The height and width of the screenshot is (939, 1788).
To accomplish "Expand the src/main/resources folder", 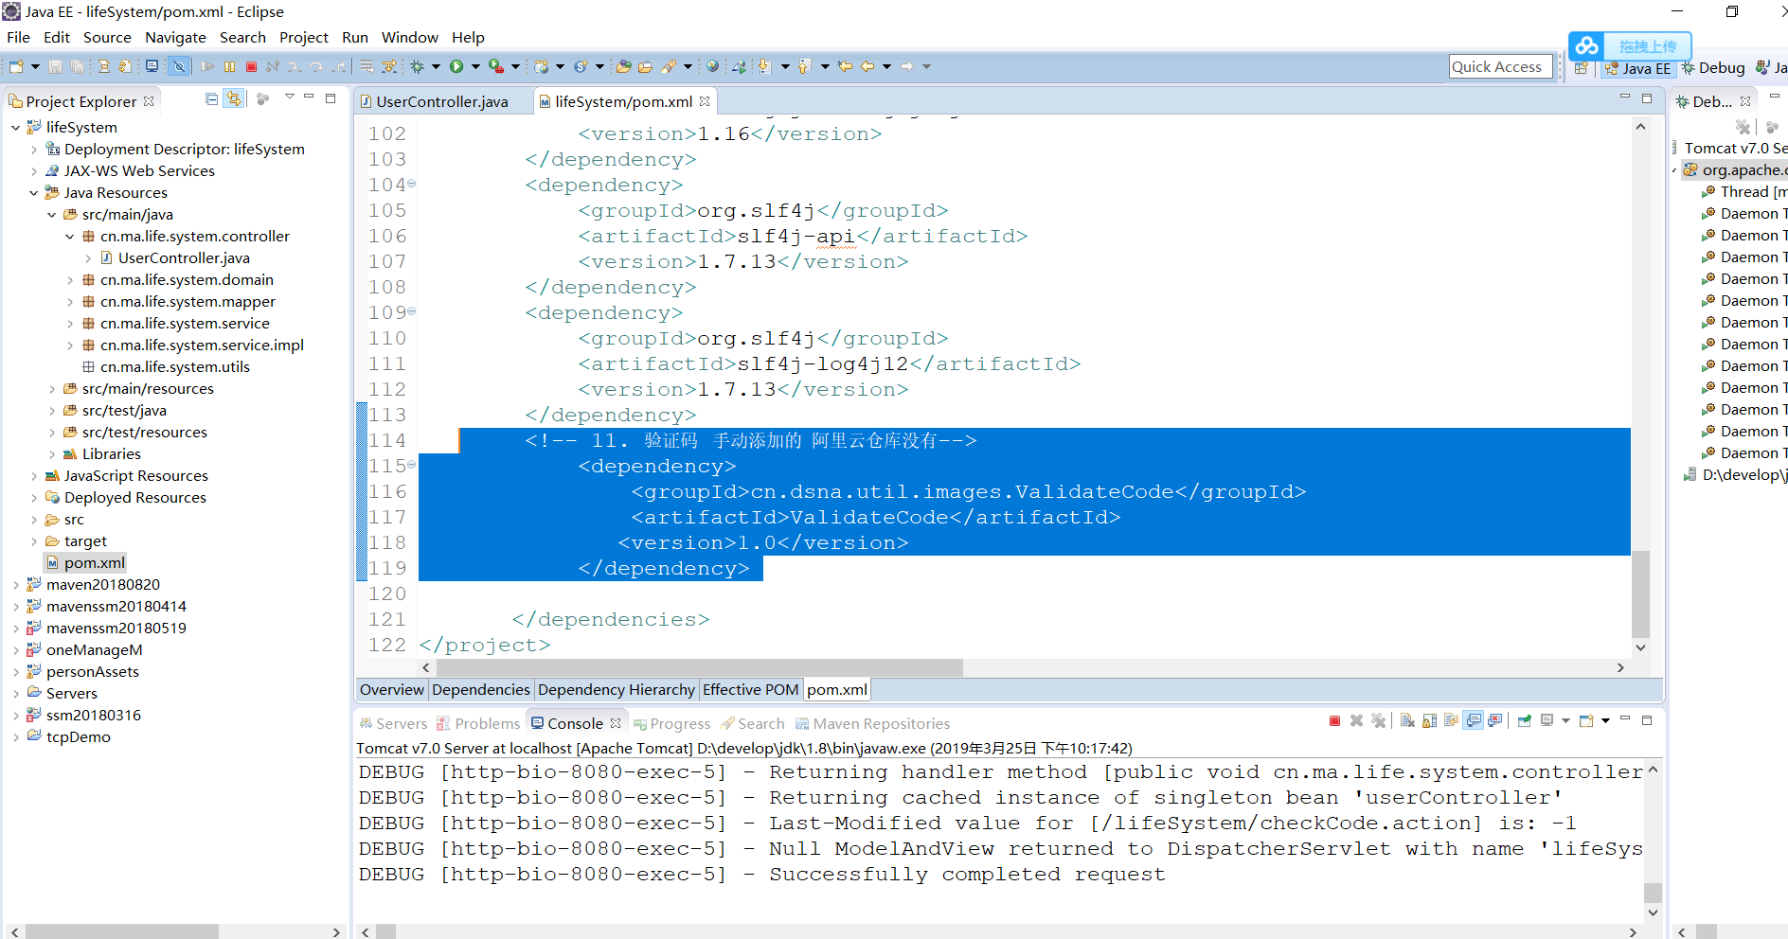I will click(52, 388).
